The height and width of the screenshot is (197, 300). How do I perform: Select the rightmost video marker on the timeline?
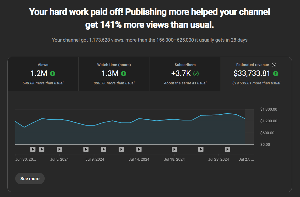[227, 149]
